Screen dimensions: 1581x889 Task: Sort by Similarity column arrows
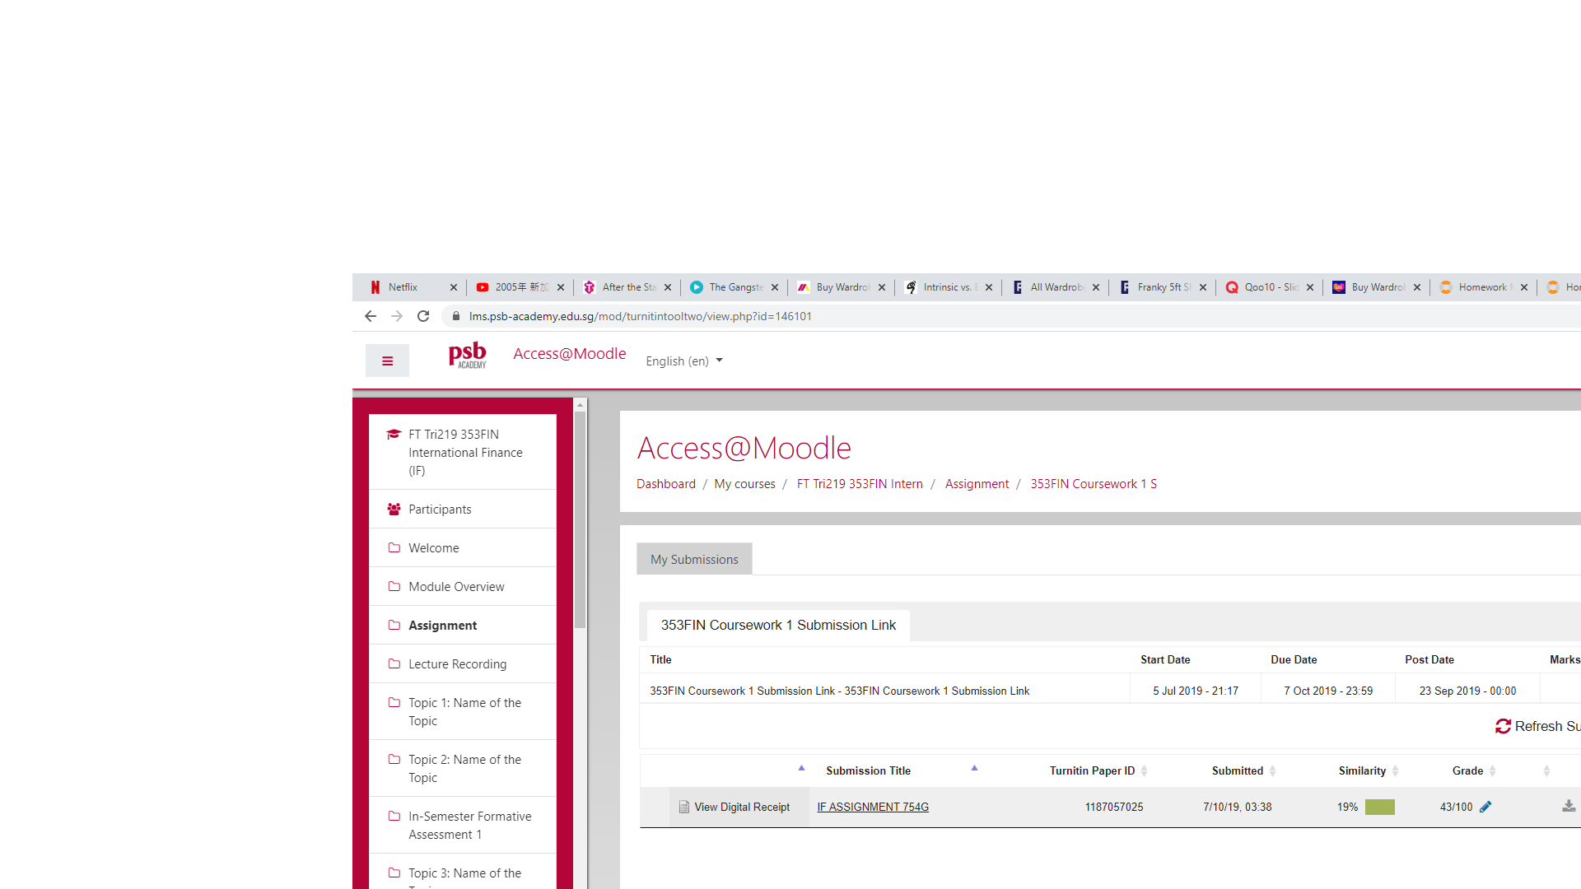pos(1395,770)
